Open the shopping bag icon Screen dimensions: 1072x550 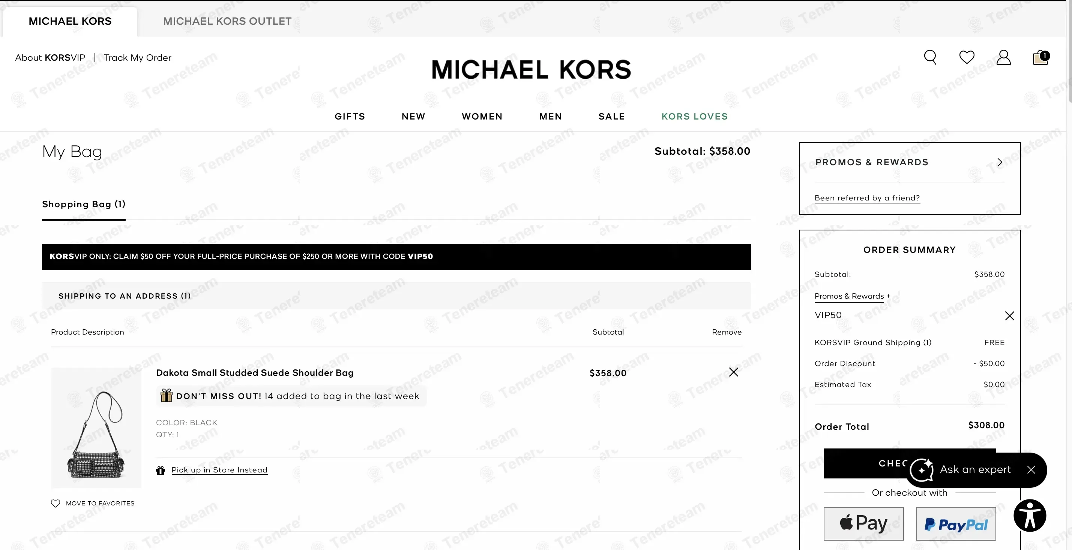tap(1040, 57)
